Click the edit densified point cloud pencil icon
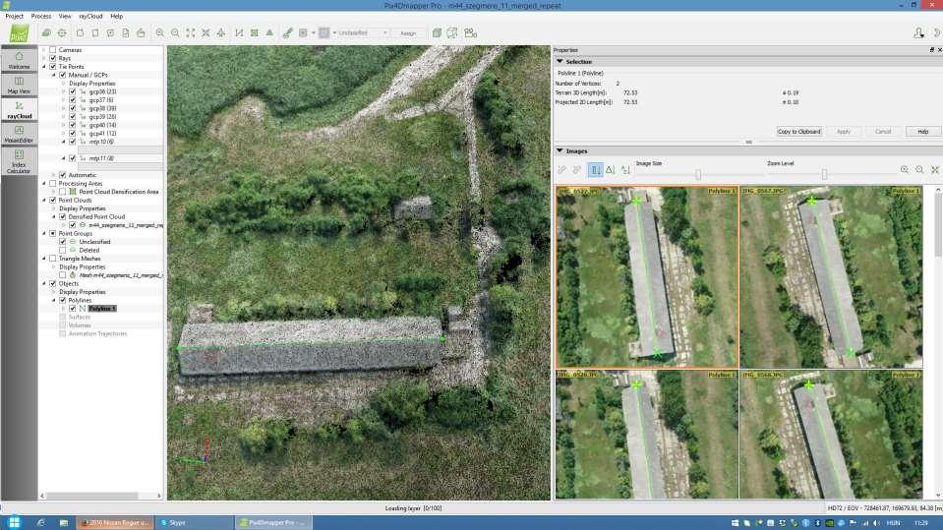This screenshot has height=530, width=943. pyautogui.click(x=287, y=33)
